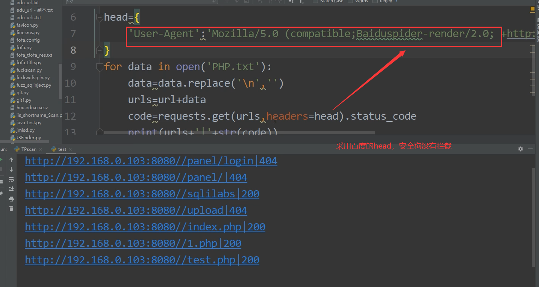This screenshot has width=539, height=287.
Task: Click 'data.replace' on line 10
Action: [194, 83]
